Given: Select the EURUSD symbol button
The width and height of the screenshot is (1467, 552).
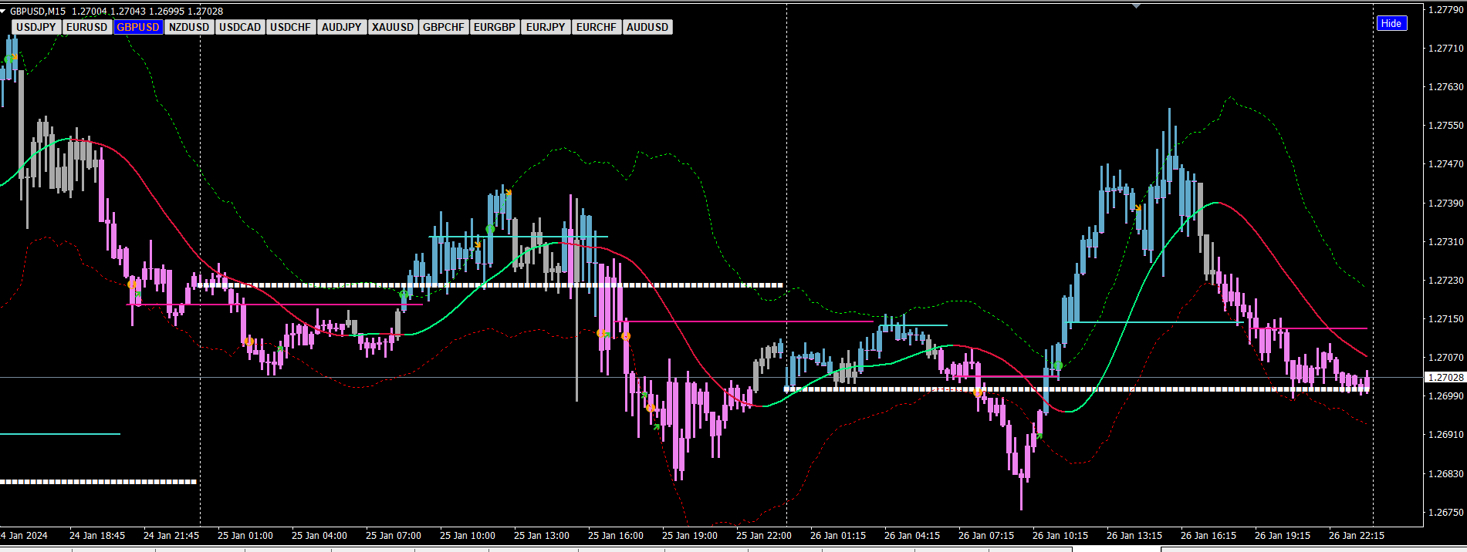Looking at the screenshot, I should [x=87, y=27].
